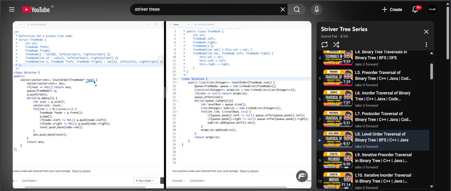Click the Create button
451x191 pixels.
[x=392, y=9]
